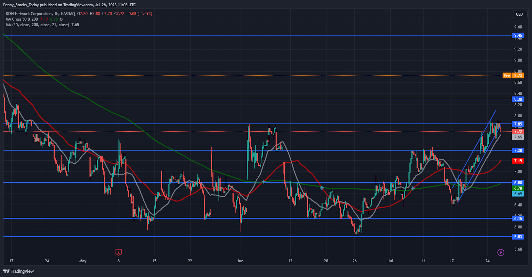Click the 20 date label on time axis

click(x=326, y=261)
